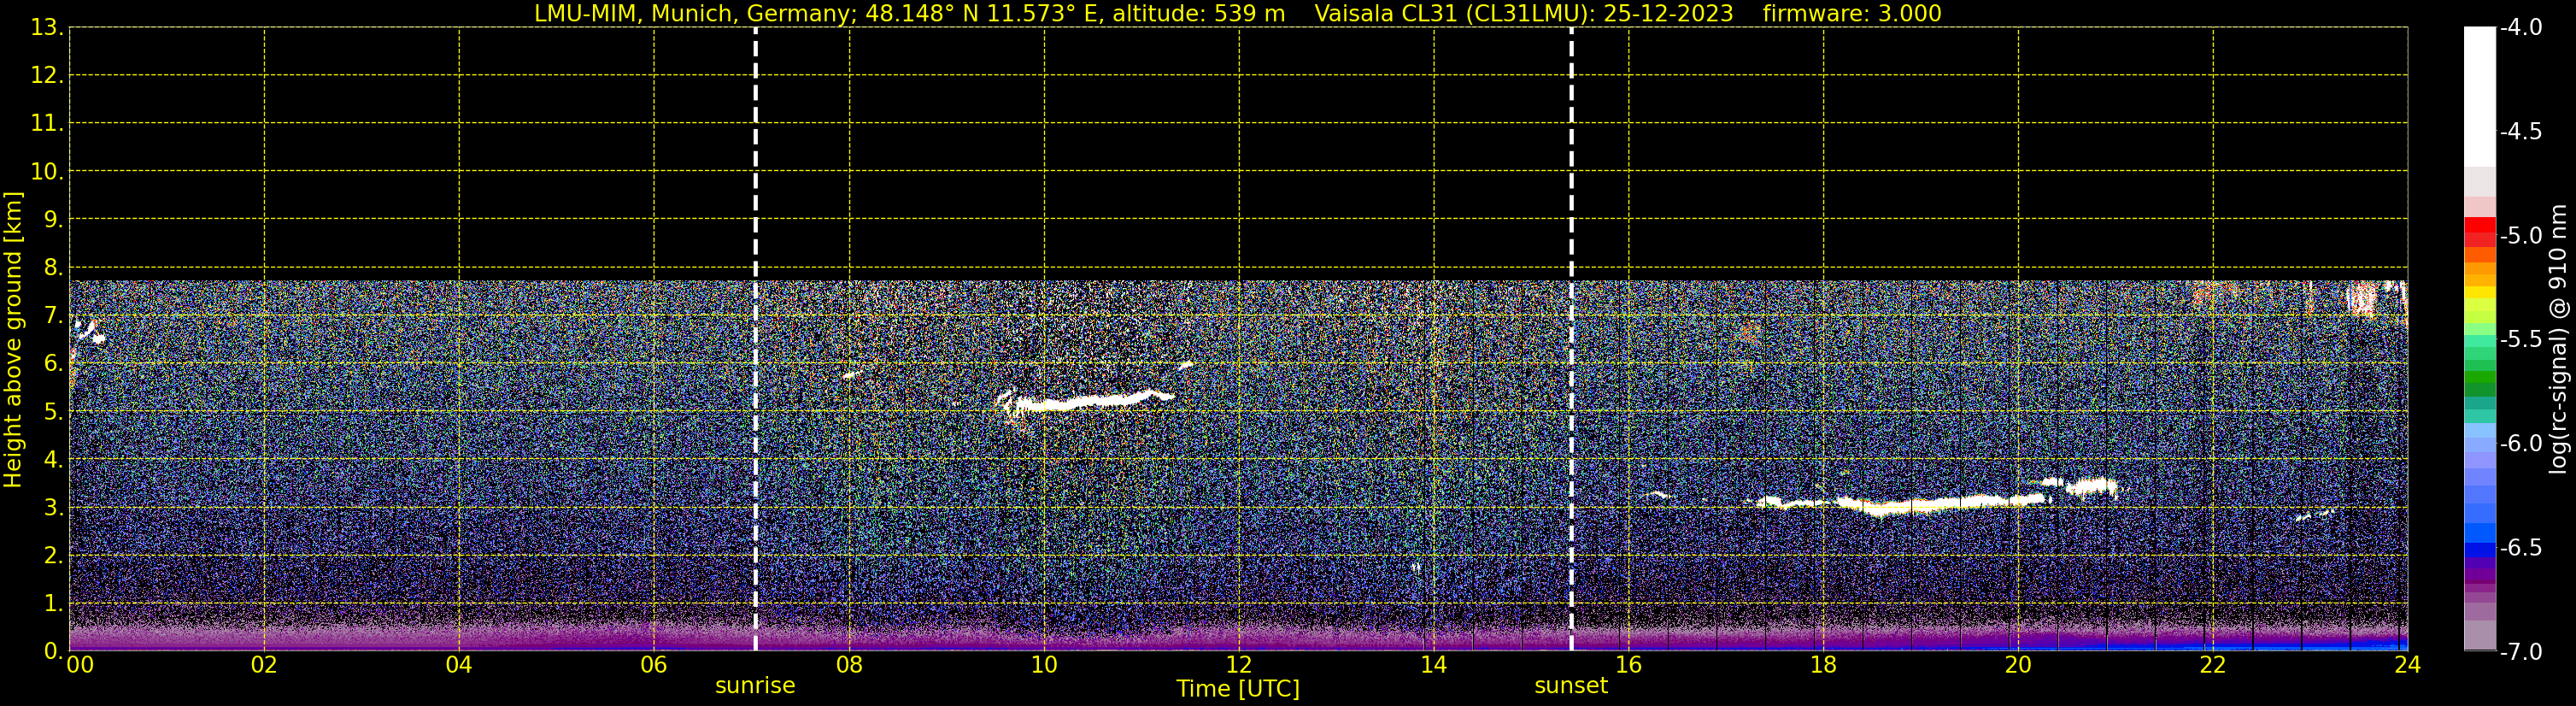Image resolution: width=2576 pixels, height=706 pixels.
Task: Click the 12. height tick label on the y-axis
Action: pos(46,75)
